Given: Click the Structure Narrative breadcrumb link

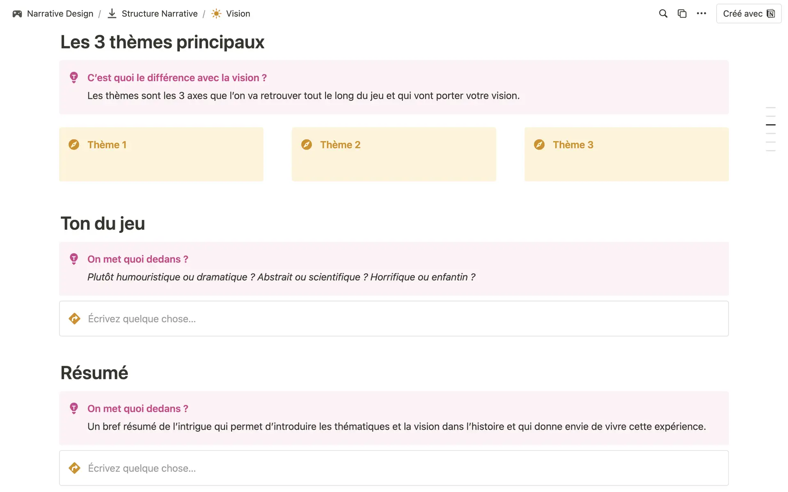Looking at the screenshot, I should [x=159, y=13].
